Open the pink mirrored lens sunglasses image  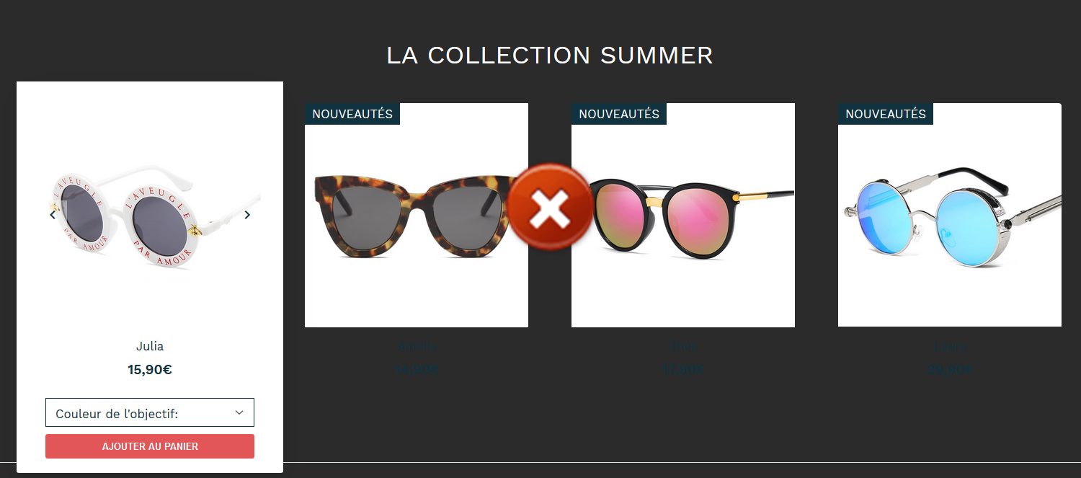(683, 215)
